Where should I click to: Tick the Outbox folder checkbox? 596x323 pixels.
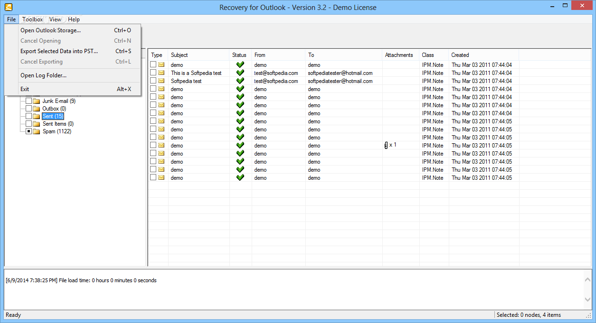28,109
